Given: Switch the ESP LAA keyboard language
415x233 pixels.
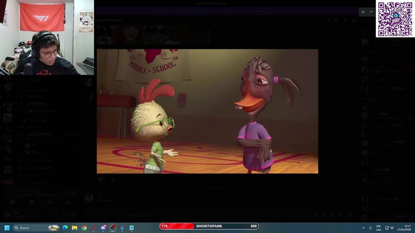Looking at the screenshot, I should coord(379,228).
